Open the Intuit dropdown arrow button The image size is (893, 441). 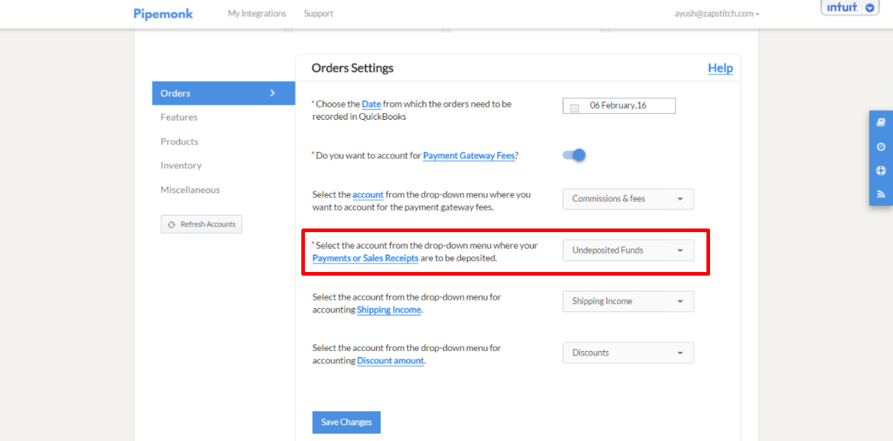(x=870, y=8)
